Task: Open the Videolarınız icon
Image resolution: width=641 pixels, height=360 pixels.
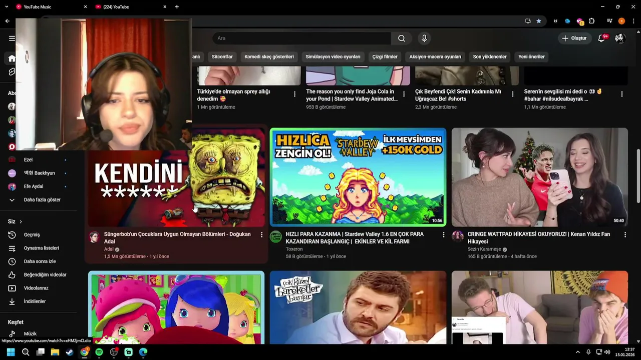Action: (x=12, y=288)
